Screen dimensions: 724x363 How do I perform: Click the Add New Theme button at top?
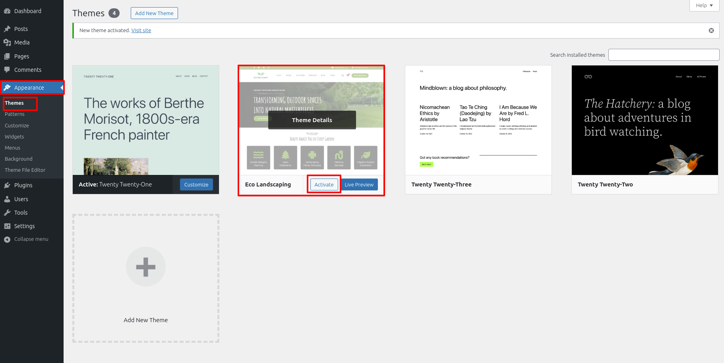154,13
